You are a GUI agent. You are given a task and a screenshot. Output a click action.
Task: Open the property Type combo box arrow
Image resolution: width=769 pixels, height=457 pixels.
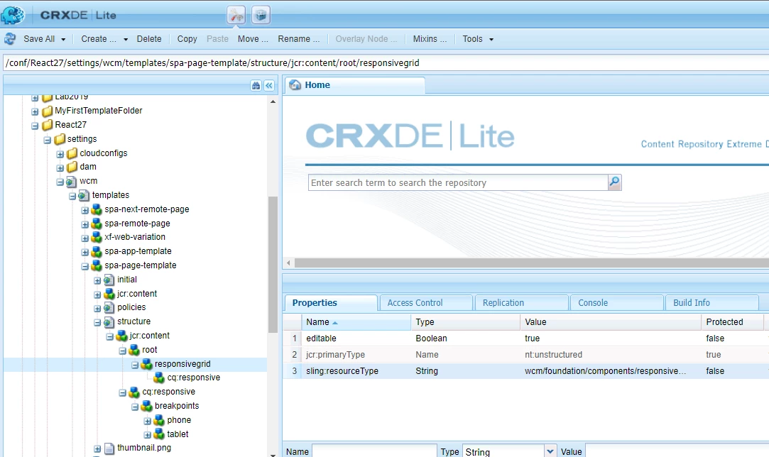(550, 451)
